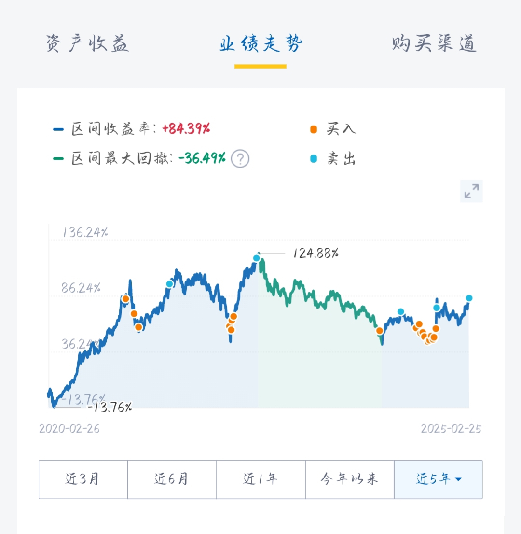
Task: Click the -36.49% max drawdown value
Action: pyautogui.click(x=202, y=158)
